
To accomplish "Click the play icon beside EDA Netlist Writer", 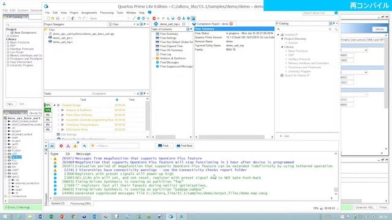I will click(62, 130).
